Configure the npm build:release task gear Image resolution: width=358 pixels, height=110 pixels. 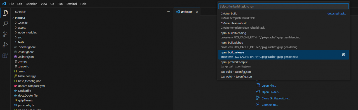coord(343,55)
